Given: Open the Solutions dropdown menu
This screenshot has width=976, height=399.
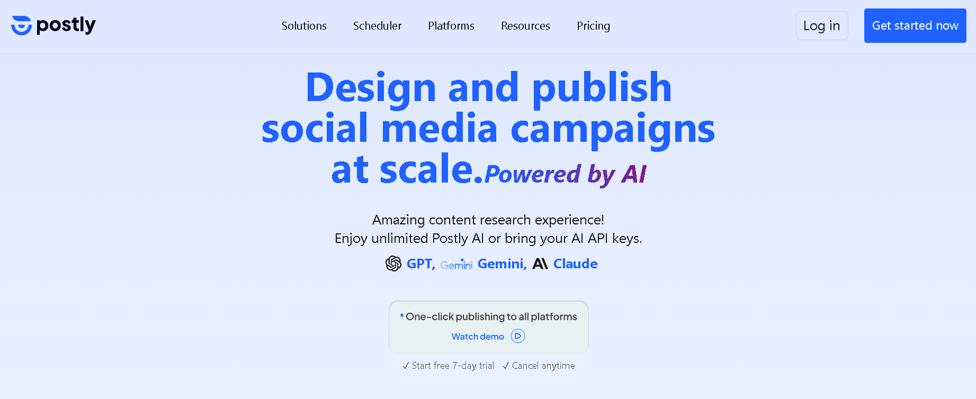Looking at the screenshot, I should coord(304,25).
